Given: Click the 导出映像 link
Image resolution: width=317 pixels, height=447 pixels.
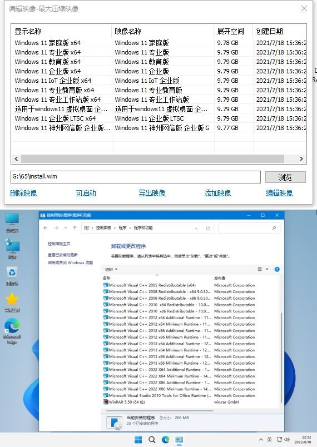Looking at the screenshot, I should [152, 193].
